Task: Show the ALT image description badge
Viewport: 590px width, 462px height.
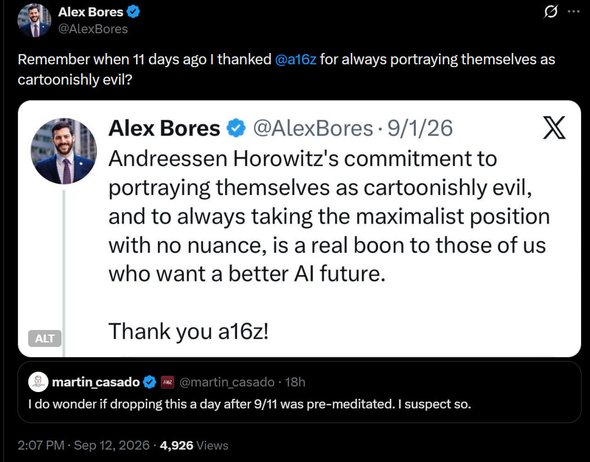Action: 45,338
